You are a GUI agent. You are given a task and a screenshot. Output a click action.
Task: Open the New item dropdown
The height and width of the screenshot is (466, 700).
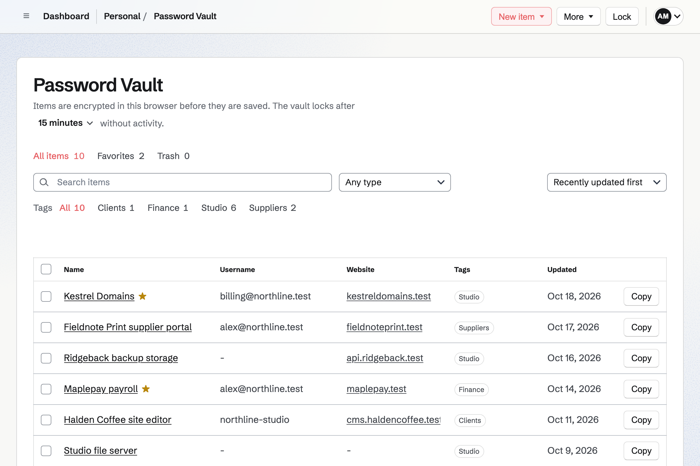(x=521, y=16)
